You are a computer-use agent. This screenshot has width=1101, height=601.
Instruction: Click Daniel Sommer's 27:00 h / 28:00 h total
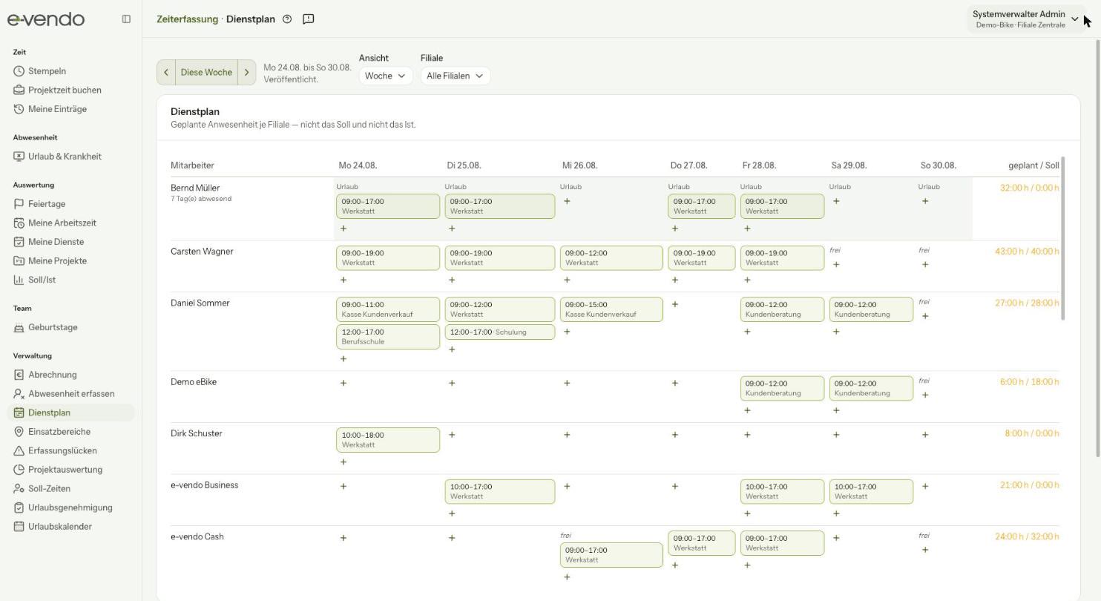tap(1027, 303)
